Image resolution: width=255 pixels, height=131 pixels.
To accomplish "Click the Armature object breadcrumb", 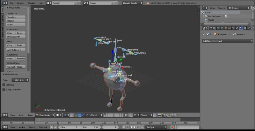I will [x=220, y=34].
